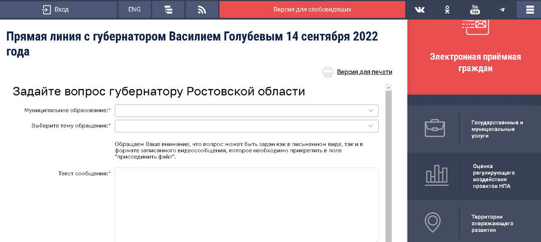This screenshot has height=242, width=541.
Task: Click the briefcase services icon
Action: coord(435,129)
